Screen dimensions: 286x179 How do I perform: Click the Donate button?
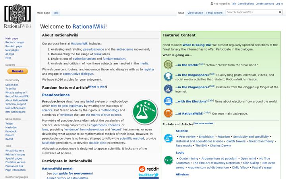click(17, 71)
